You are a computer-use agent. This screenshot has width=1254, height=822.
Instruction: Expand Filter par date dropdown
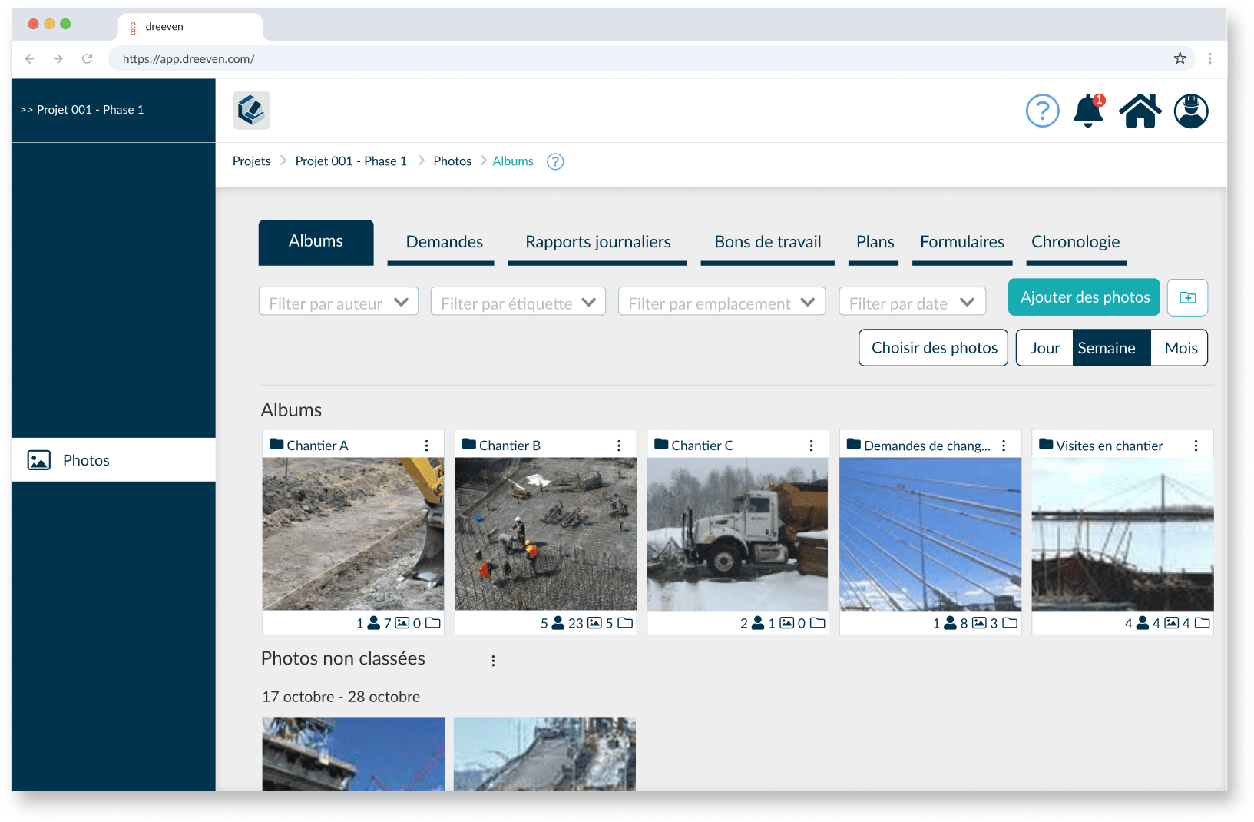912,302
